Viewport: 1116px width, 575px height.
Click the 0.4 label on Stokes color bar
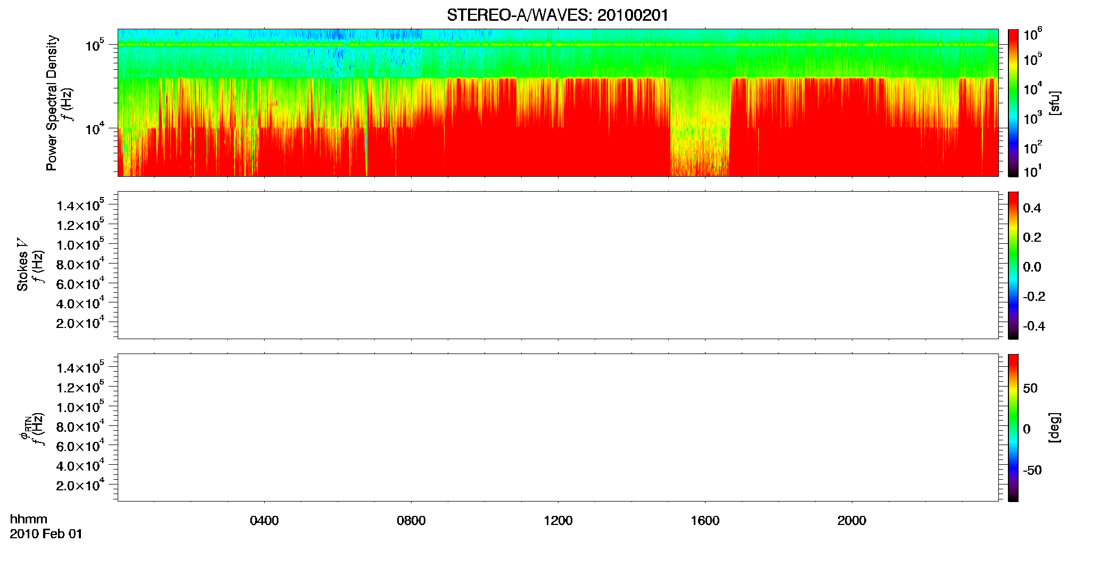(1032, 208)
